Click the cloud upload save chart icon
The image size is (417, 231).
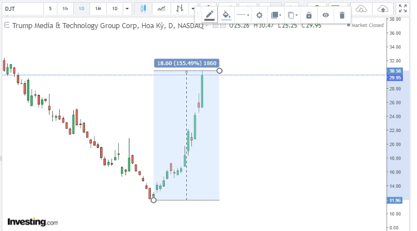[383, 9]
